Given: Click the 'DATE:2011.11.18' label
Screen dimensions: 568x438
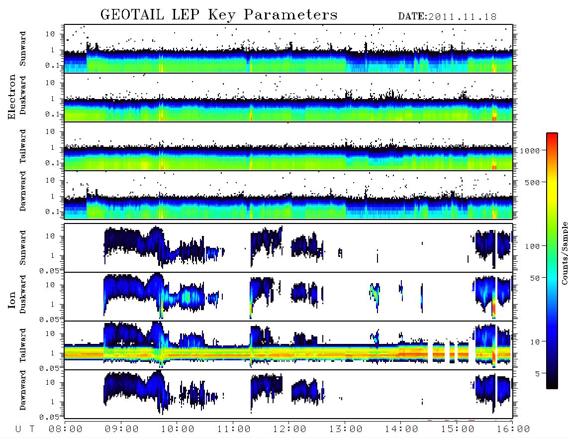Looking at the screenshot, I should (447, 17).
